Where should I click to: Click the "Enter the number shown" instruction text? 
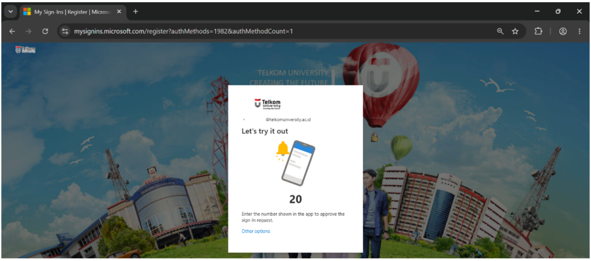293,217
